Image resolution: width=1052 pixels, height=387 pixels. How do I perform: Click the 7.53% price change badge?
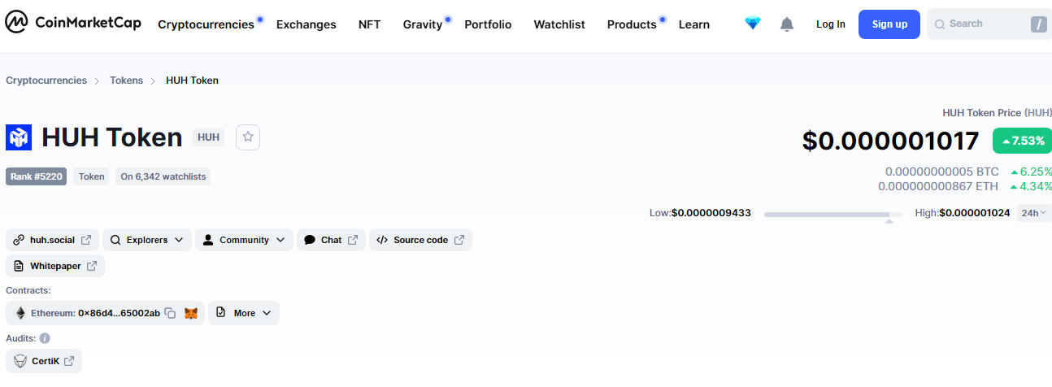[x=1022, y=141]
